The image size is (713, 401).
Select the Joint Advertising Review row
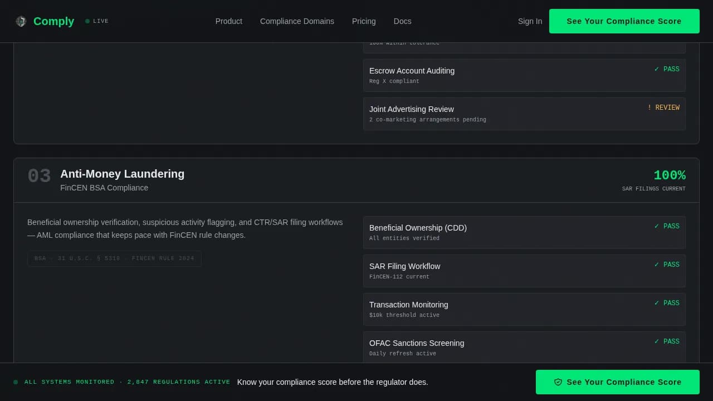pyautogui.click(x=524, y=114)
